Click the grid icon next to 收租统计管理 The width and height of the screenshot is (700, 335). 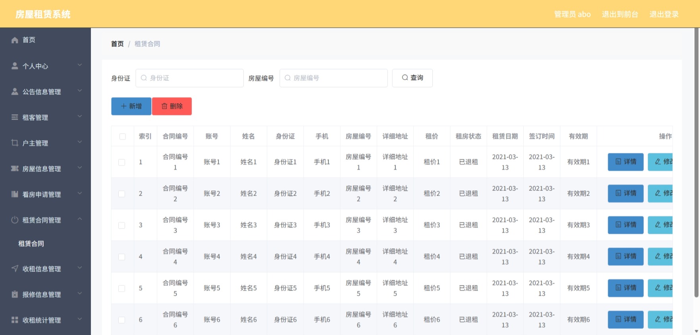[x=15, y=320]
